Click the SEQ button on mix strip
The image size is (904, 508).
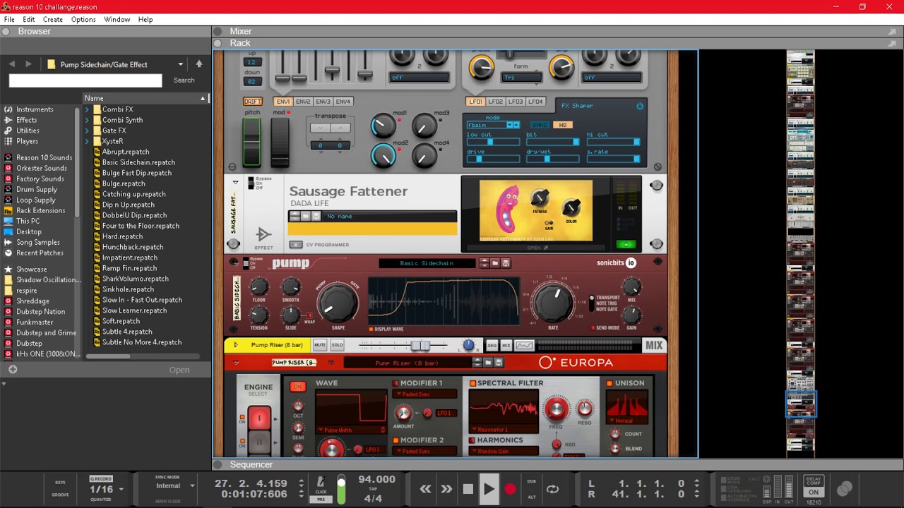492,345
